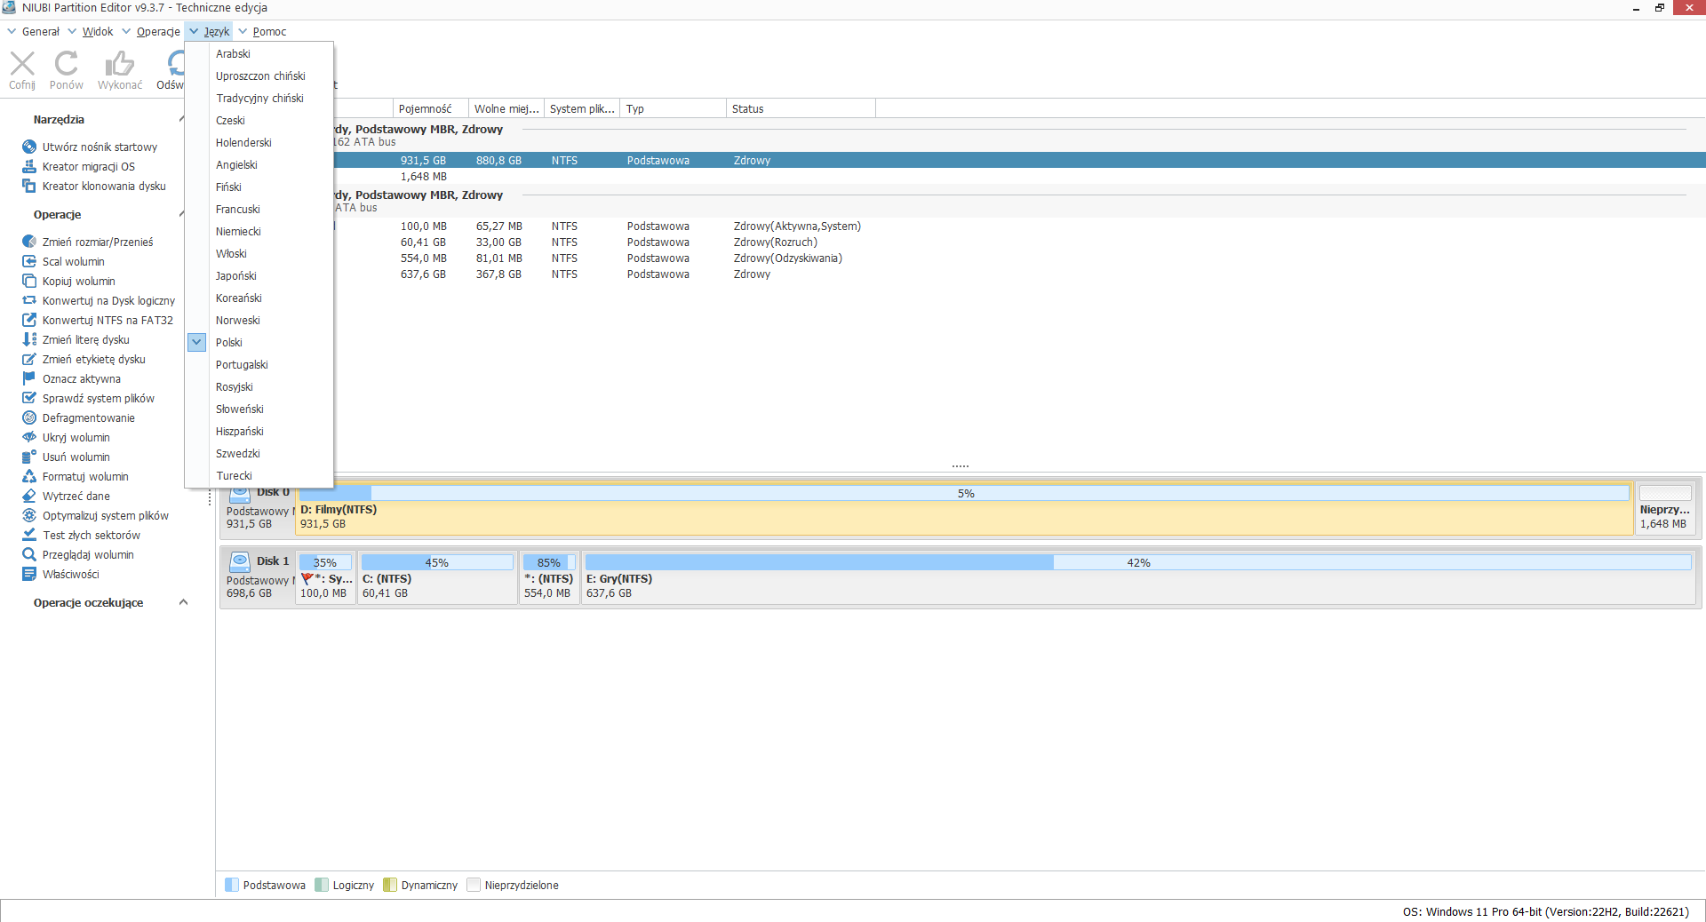
Task: Click the Optymalizuj system plików icon
Action: coord(29,515)
